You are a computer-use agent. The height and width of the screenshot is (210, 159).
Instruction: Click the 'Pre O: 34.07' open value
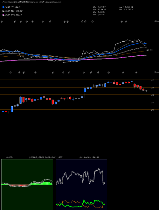(x=100, y=7)
